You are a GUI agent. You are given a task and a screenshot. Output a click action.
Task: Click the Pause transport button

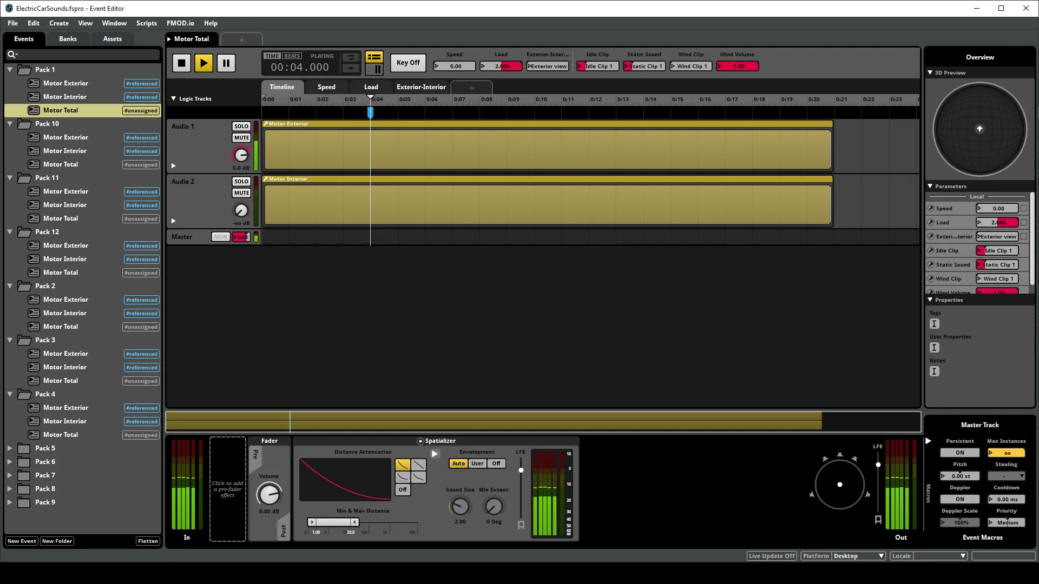[x=226, y=63]
